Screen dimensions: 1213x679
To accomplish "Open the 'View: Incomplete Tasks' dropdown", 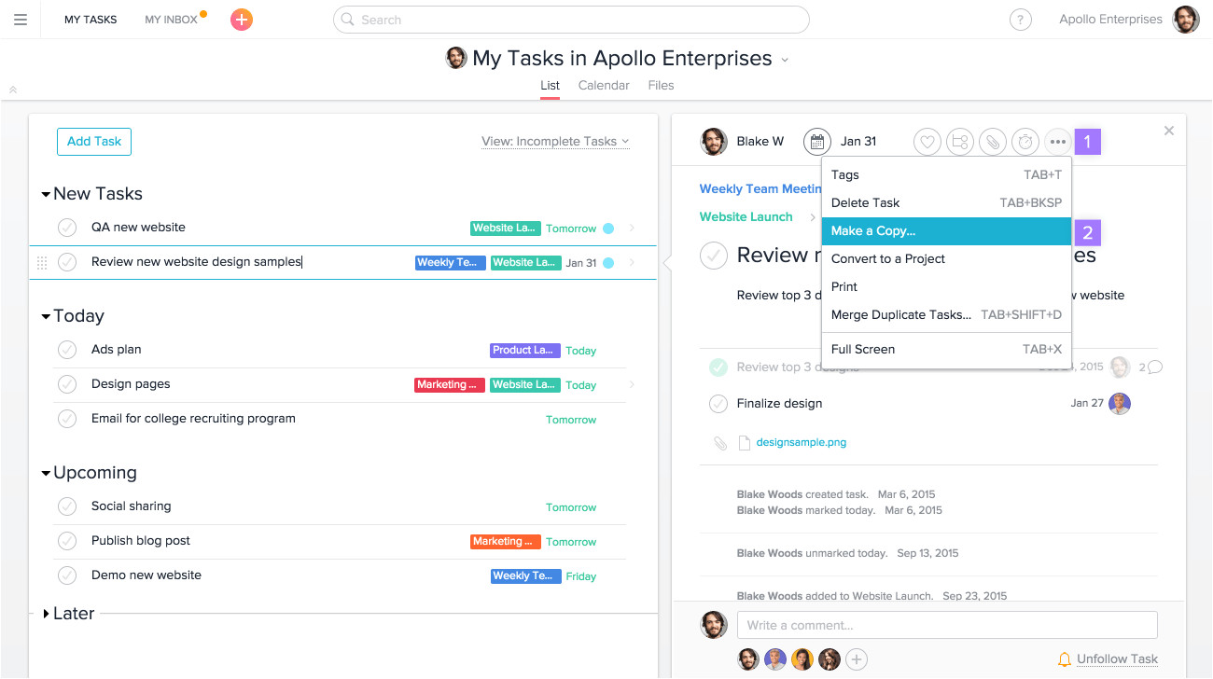I will pos(555,142).
